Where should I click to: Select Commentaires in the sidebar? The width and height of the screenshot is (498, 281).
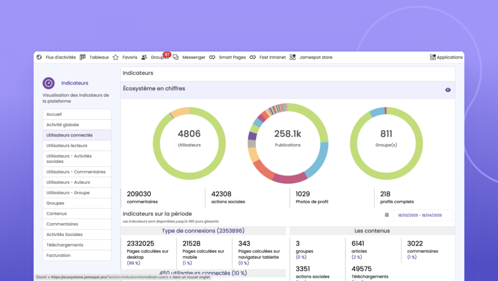pyautogui.click(x=77, y=224)
